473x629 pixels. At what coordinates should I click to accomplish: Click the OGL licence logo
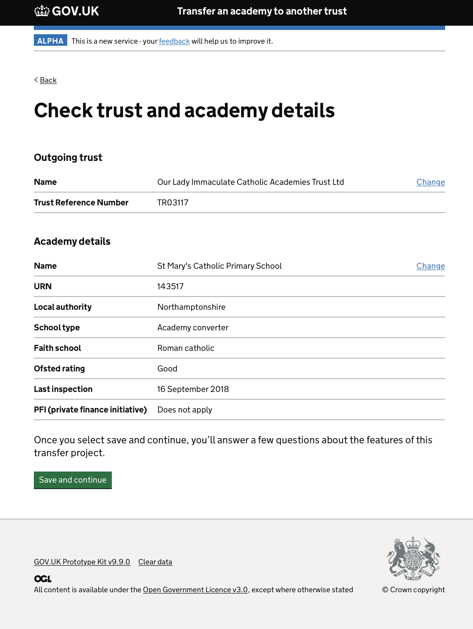coord(43,579)
